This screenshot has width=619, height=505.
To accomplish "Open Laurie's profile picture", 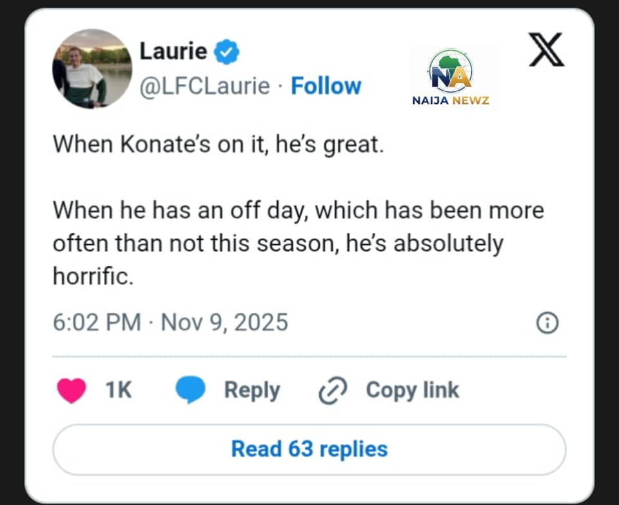I will [92, 68].
